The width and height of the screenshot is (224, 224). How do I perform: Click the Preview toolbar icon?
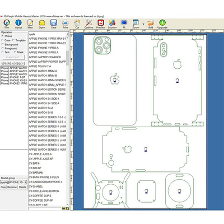(101, 23)
